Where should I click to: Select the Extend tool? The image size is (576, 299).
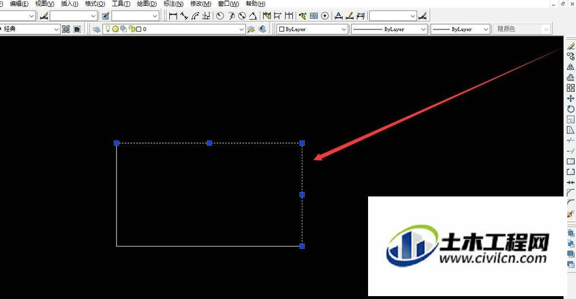(x=570, y=151)
